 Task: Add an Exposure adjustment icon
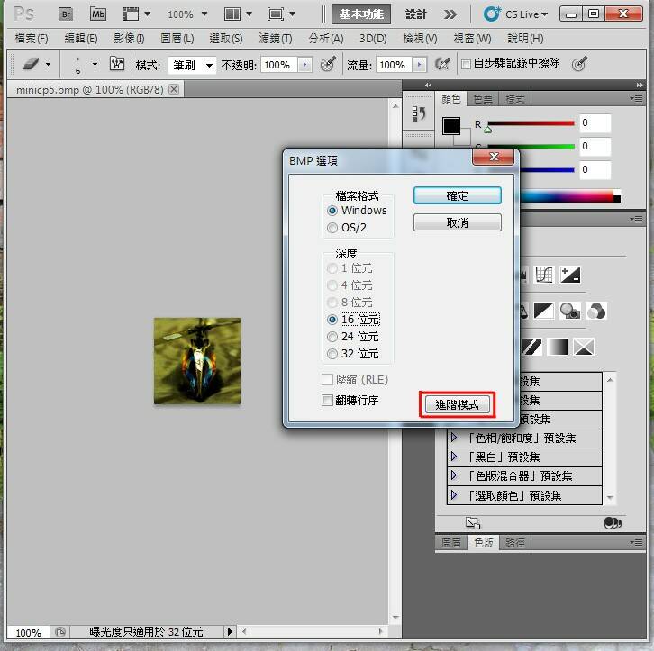pos(569,275)
